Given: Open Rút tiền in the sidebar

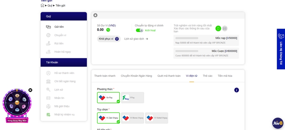Looking at the screenshot, I should tap(59, 44).
